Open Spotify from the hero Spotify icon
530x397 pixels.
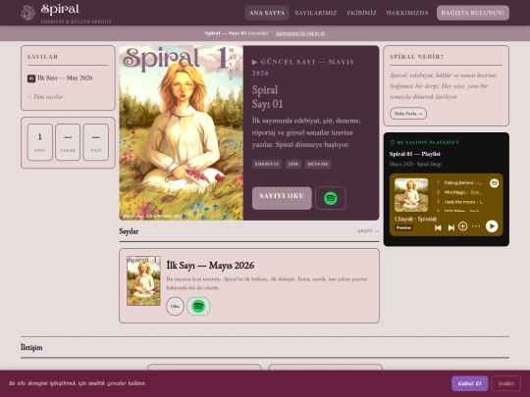pyautogui.click(x=330, y=198)
